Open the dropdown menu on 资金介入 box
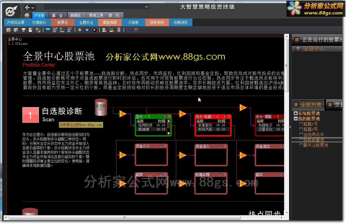The image size is (346, 224). click(161, 146)
